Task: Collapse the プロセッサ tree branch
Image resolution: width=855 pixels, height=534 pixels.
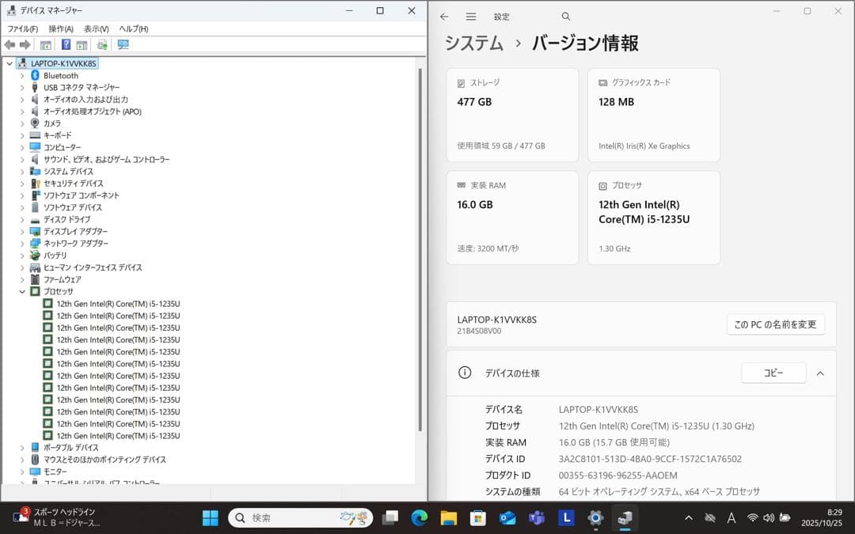Action: click(x=22, y=291)
